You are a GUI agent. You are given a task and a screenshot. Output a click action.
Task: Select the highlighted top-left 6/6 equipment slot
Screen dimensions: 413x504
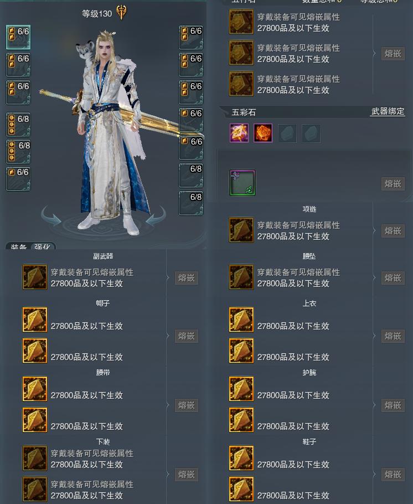[x=18, y=37]
